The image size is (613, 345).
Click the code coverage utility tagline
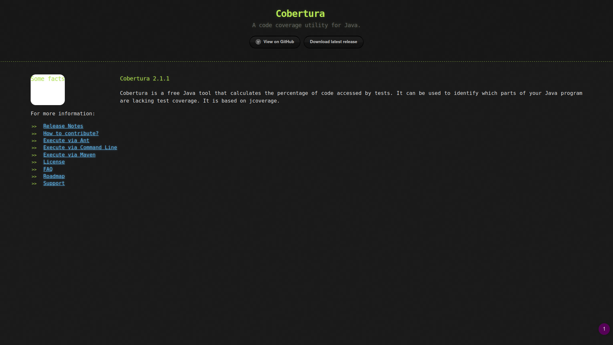[x=306, y=25]
